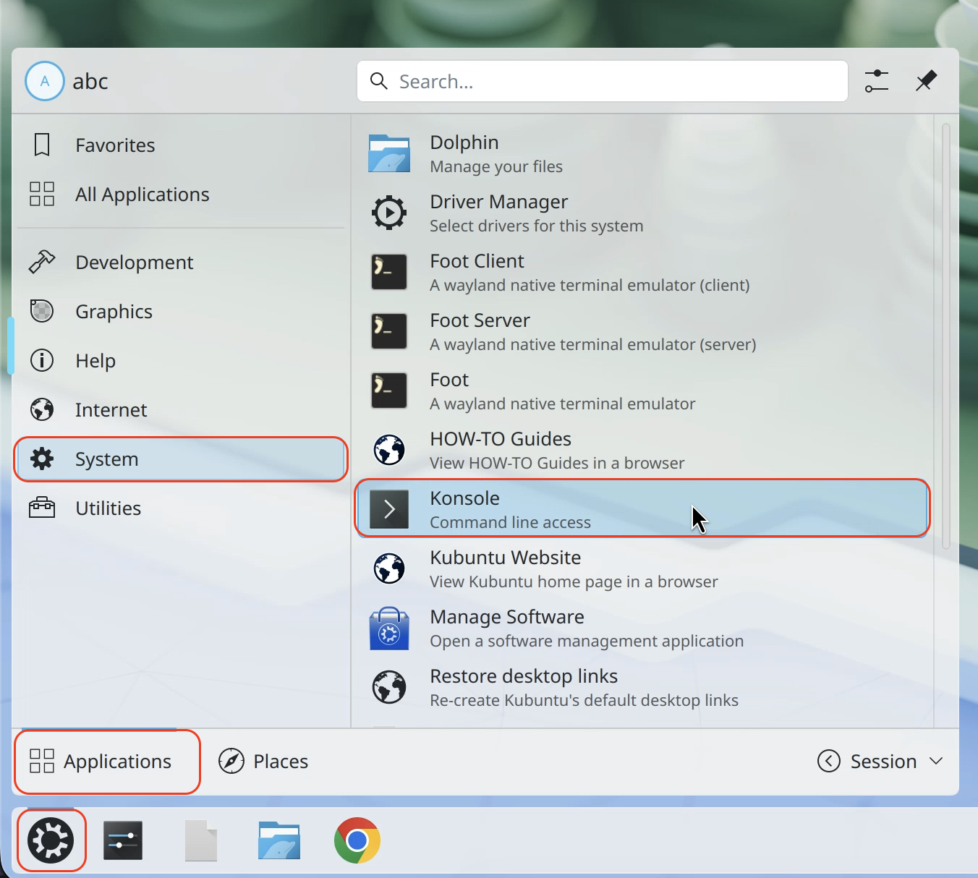Start Foot Server
This screenshot has width=978, height=878.
tap(642, 331)
